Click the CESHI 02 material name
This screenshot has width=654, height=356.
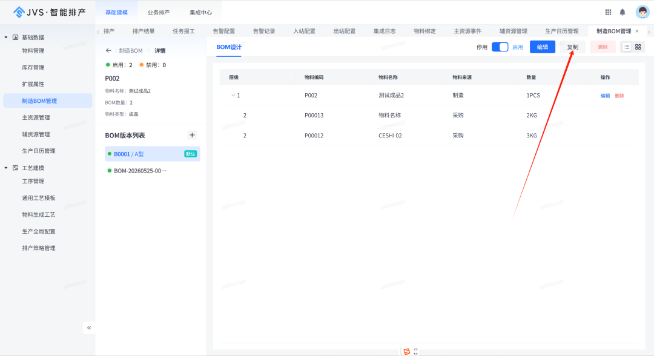tap(390, 136)
